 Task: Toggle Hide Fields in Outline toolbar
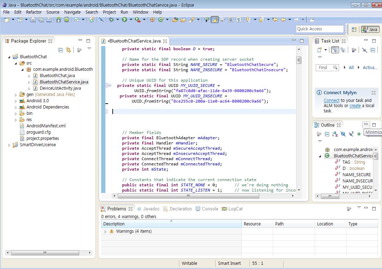(343, 134)
